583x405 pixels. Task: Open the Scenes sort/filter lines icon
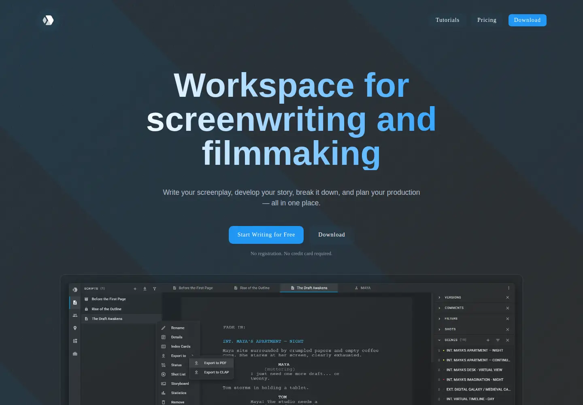click(498, 340)
